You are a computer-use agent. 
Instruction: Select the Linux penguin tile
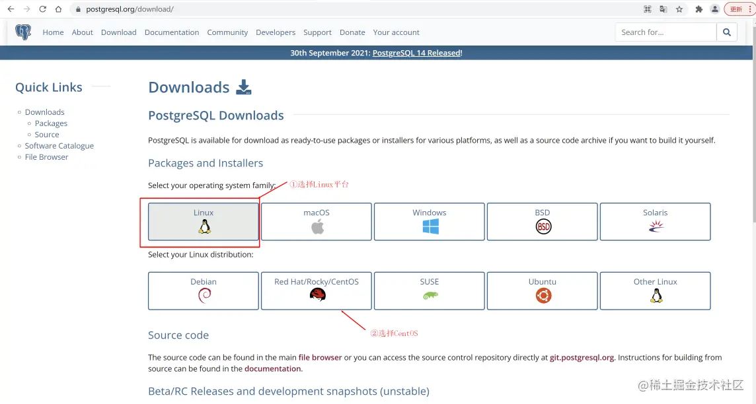coord(204,222)
